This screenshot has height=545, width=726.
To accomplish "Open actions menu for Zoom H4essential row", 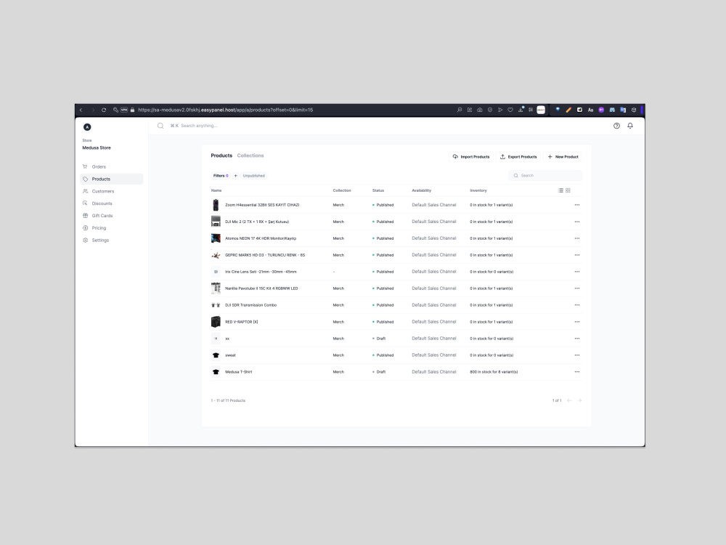I will (x=577, y=205).
